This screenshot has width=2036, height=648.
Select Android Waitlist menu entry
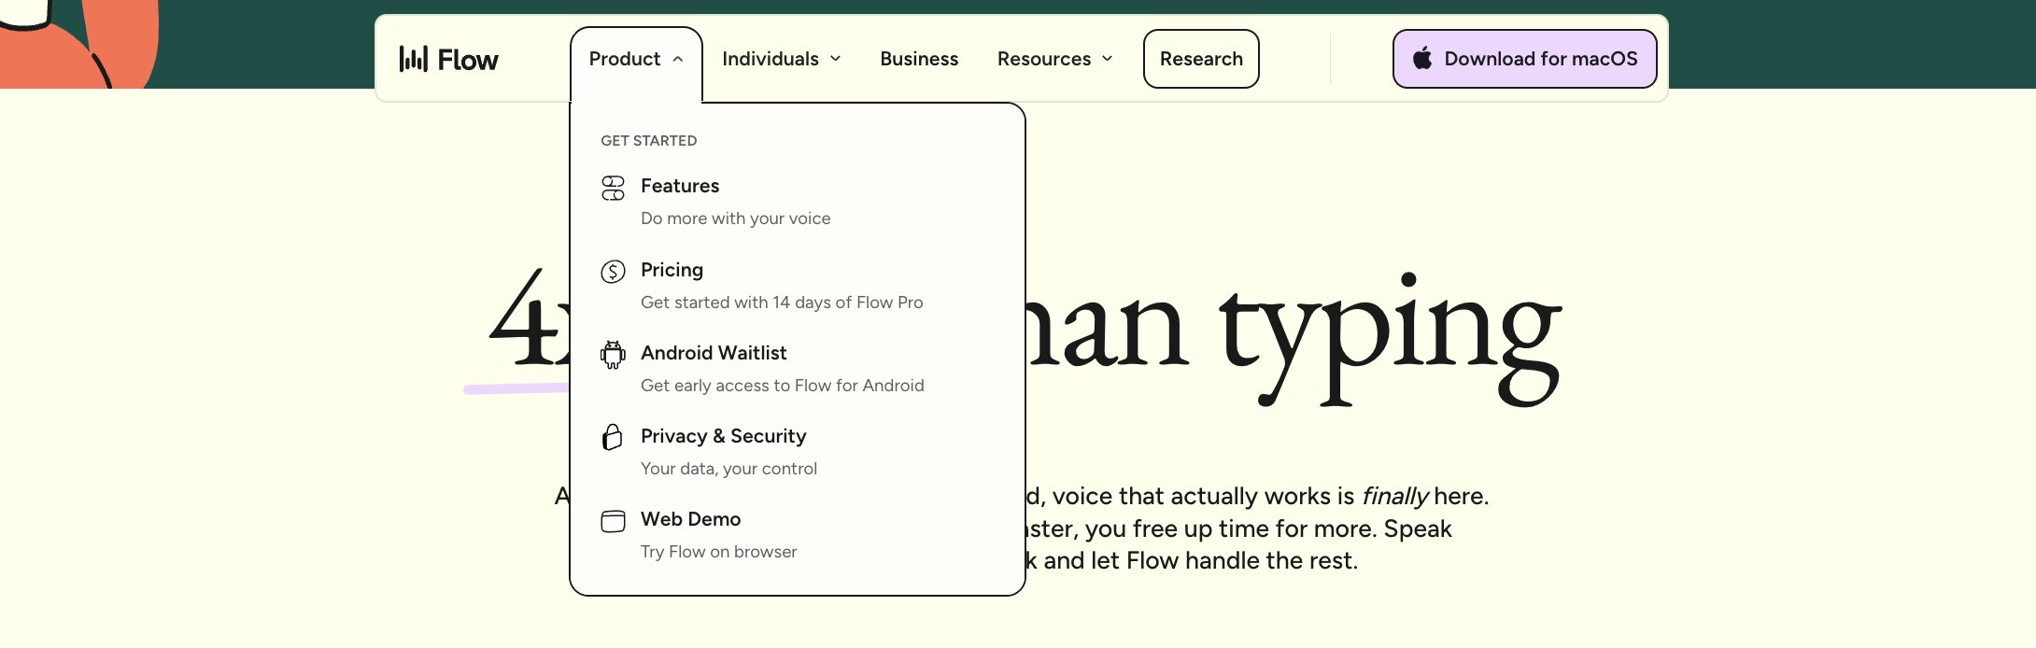(x=797, y=369)
